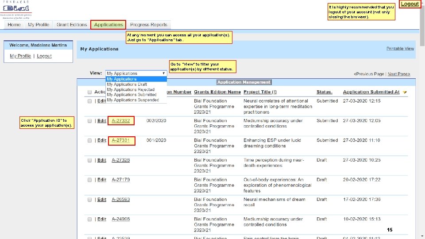Open the View filter dropdown
Image resolution: width=425 pixels, height=239 pixels.
tap(136, 73)
